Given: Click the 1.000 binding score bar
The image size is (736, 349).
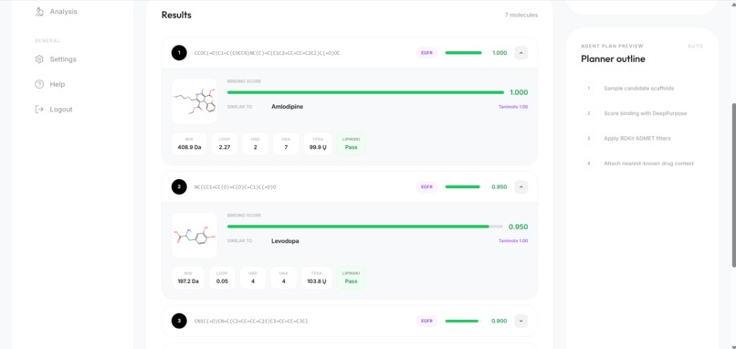Looking at the screenshot, I should click(365, 92).
